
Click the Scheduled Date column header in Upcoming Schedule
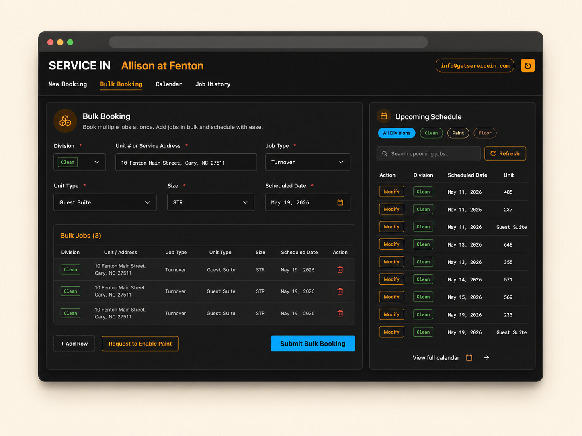click(467, 175)
